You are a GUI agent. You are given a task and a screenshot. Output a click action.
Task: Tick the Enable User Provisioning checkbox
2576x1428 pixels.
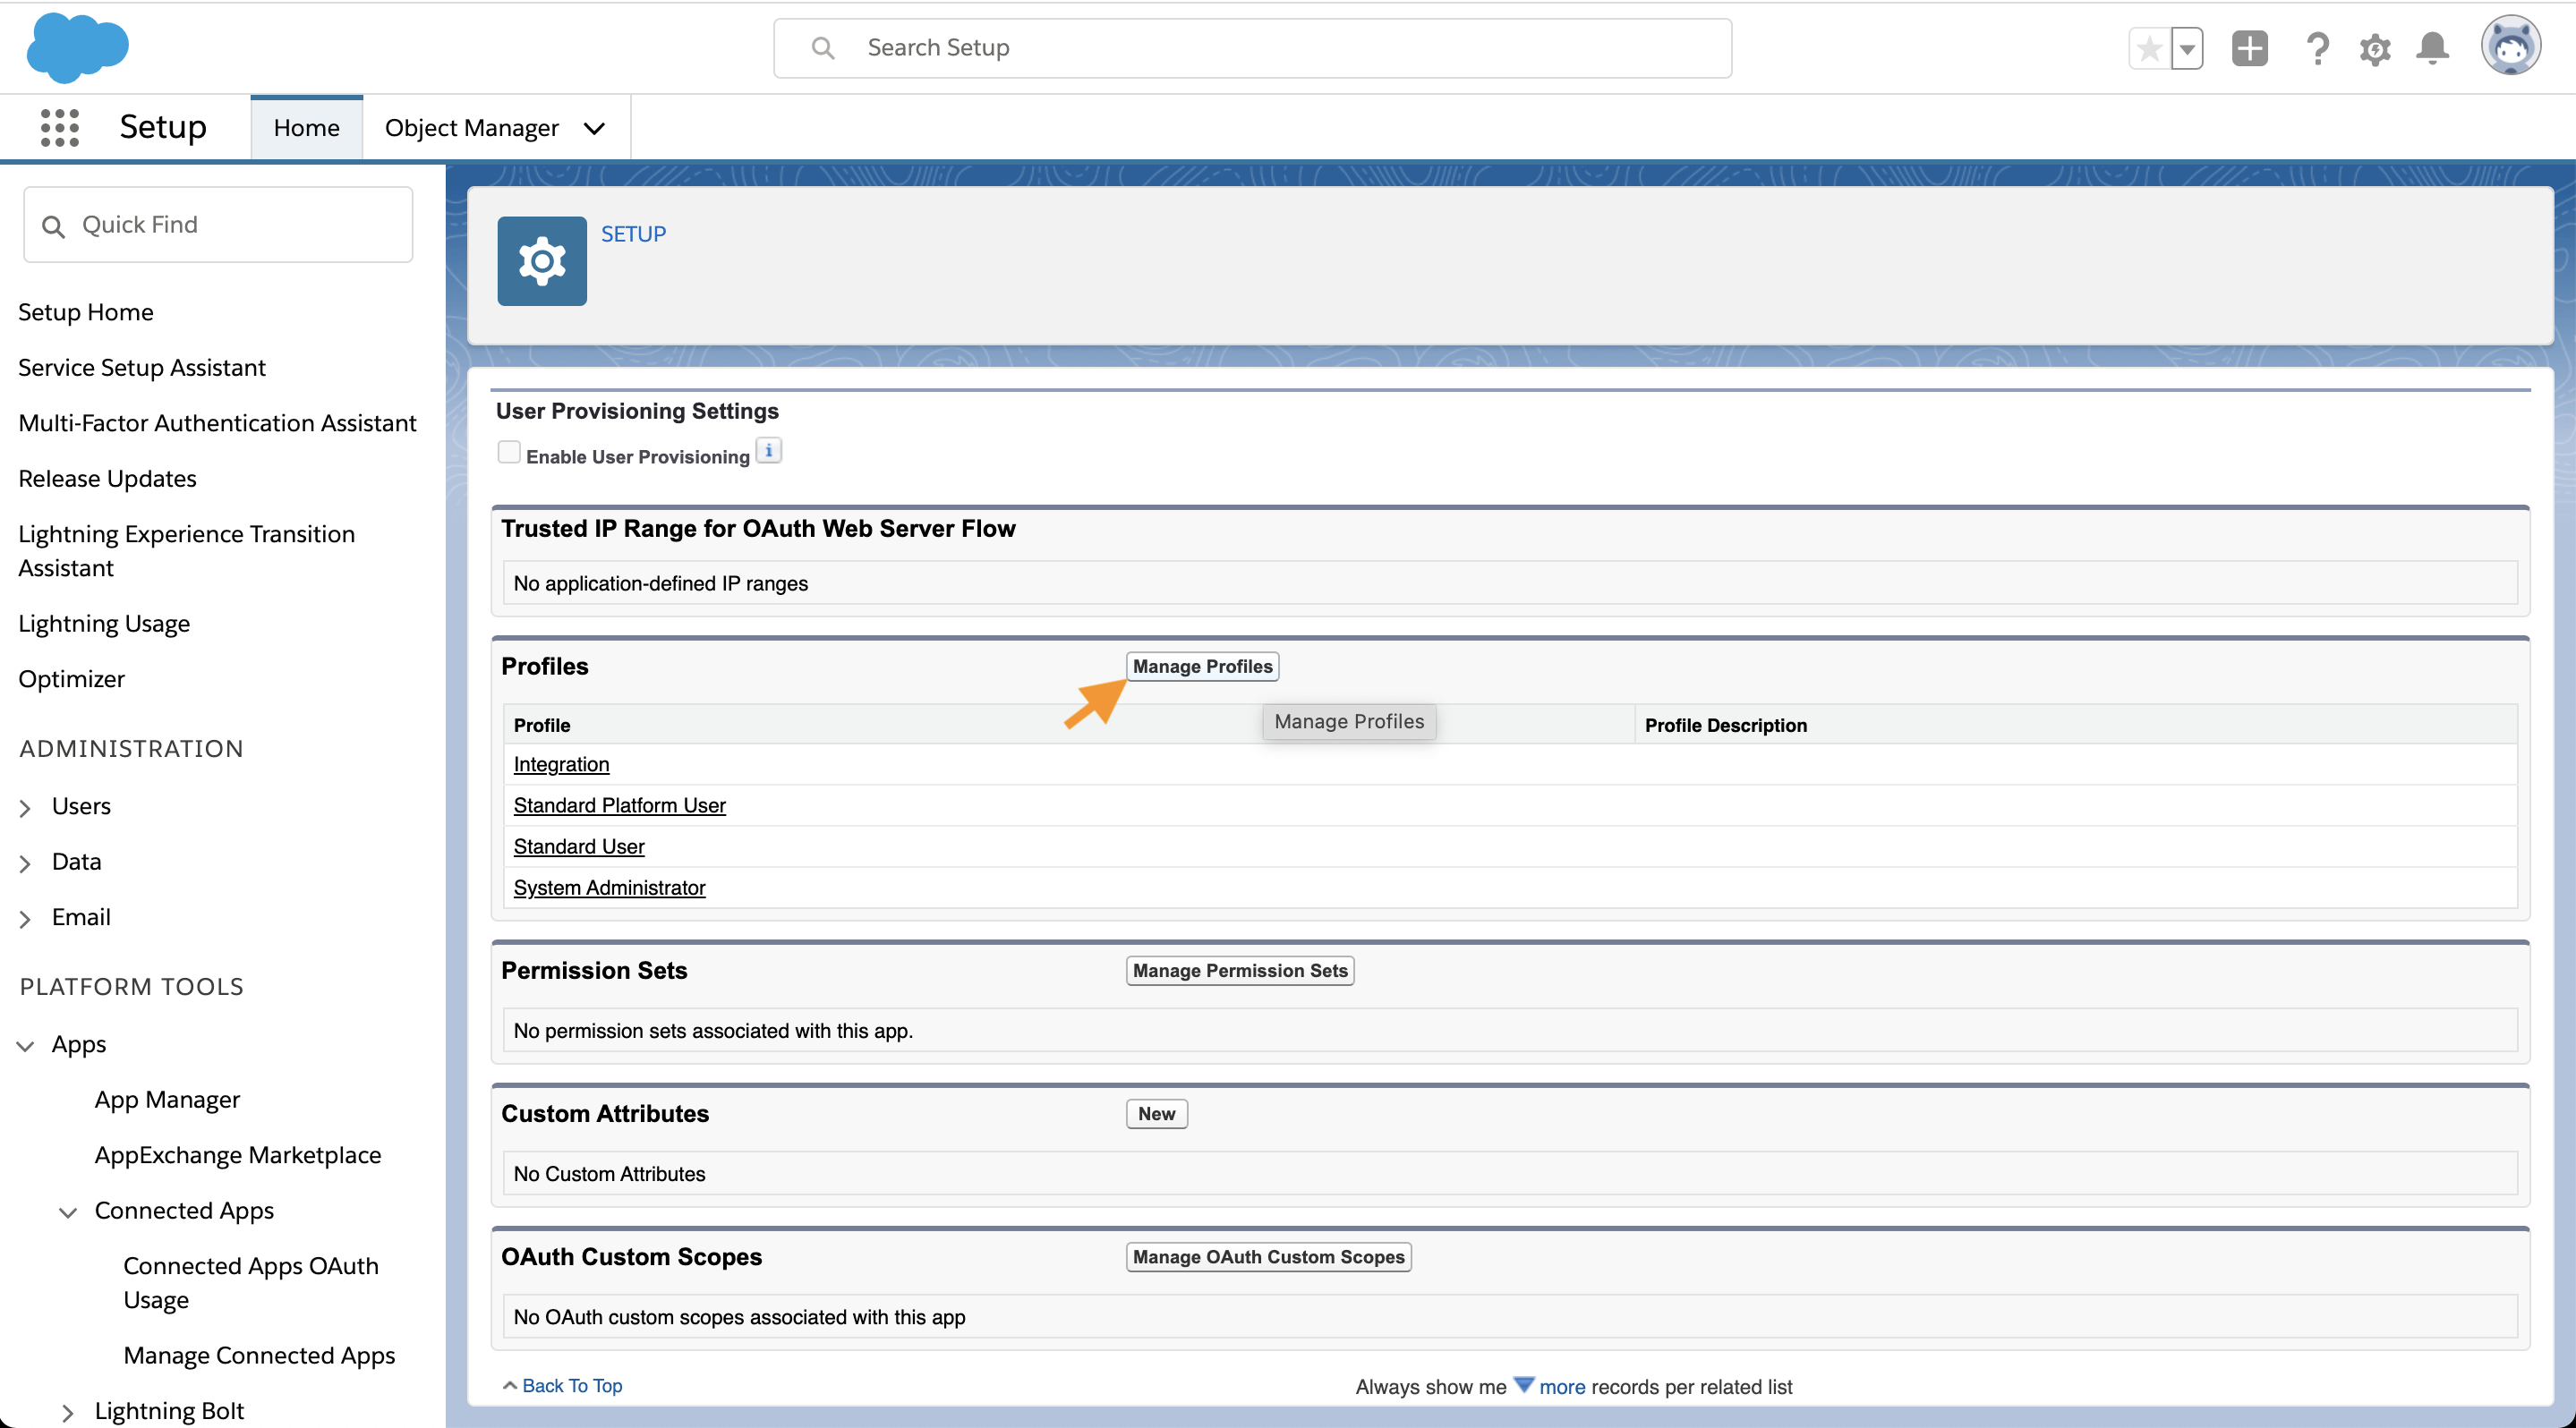coord(509,453)
